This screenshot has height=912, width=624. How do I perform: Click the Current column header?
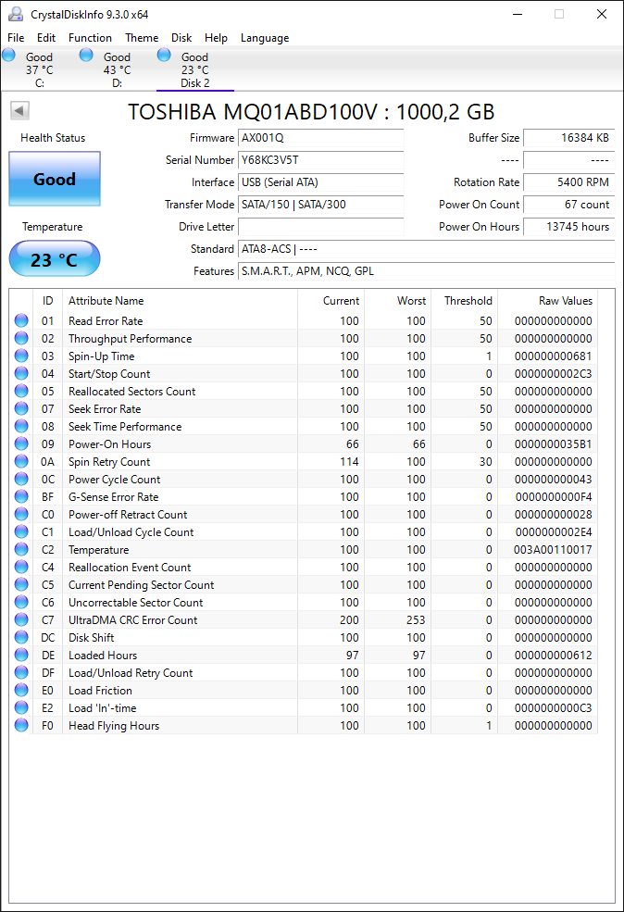331,301
